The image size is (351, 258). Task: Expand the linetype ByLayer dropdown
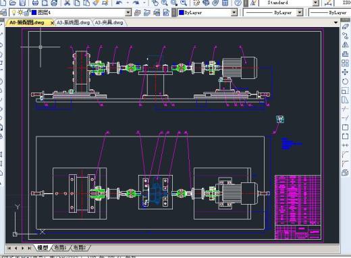(x=300, y=13)
